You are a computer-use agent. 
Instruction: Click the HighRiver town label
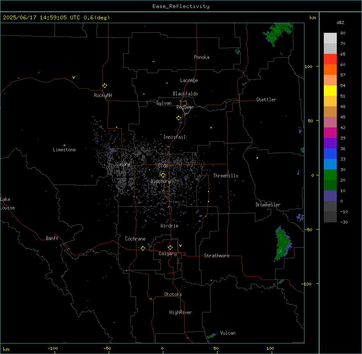(181, 312)
